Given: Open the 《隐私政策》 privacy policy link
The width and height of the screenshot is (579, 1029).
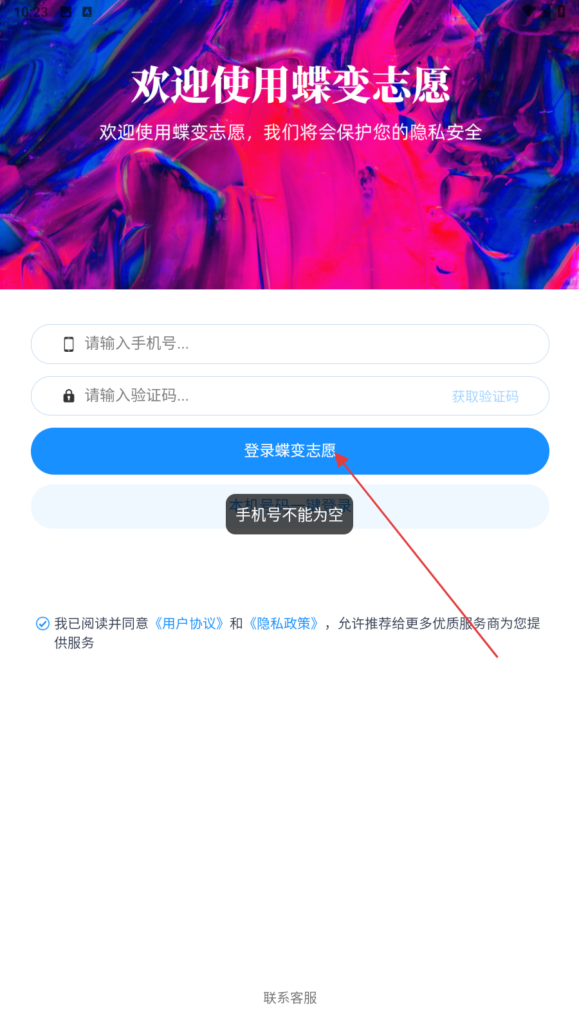Looking at the screenshot, I should click(x=284, y=623).
